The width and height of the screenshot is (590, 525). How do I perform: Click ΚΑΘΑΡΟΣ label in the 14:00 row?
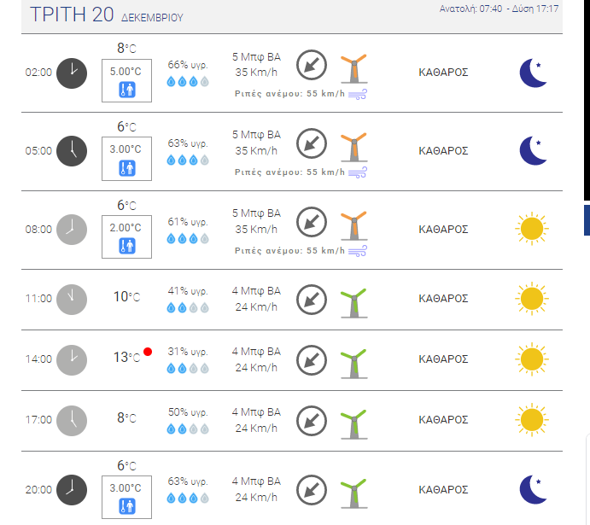pos(443,359)
